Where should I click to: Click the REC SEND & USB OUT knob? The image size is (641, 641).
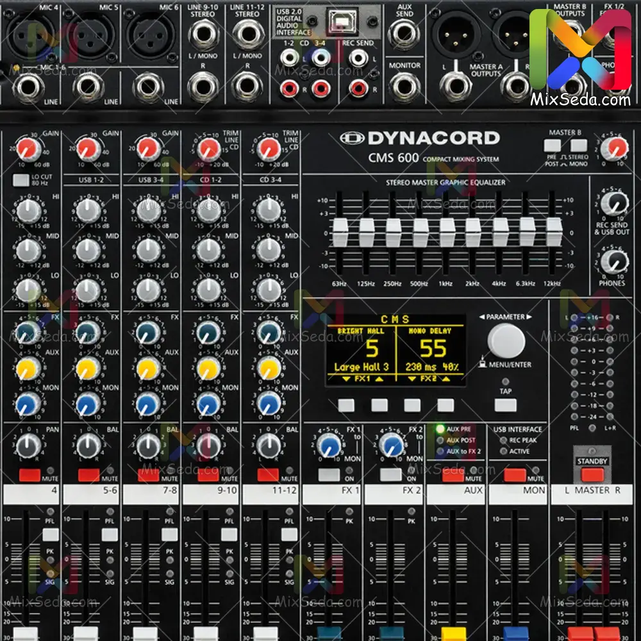pos(615,204)
